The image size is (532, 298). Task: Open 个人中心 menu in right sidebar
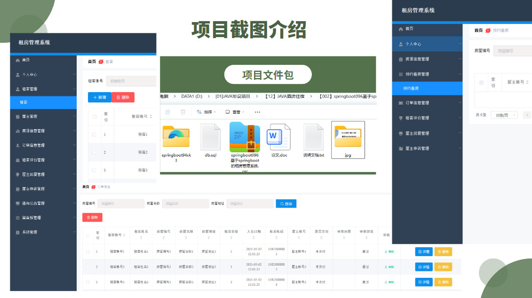(427, 44)
